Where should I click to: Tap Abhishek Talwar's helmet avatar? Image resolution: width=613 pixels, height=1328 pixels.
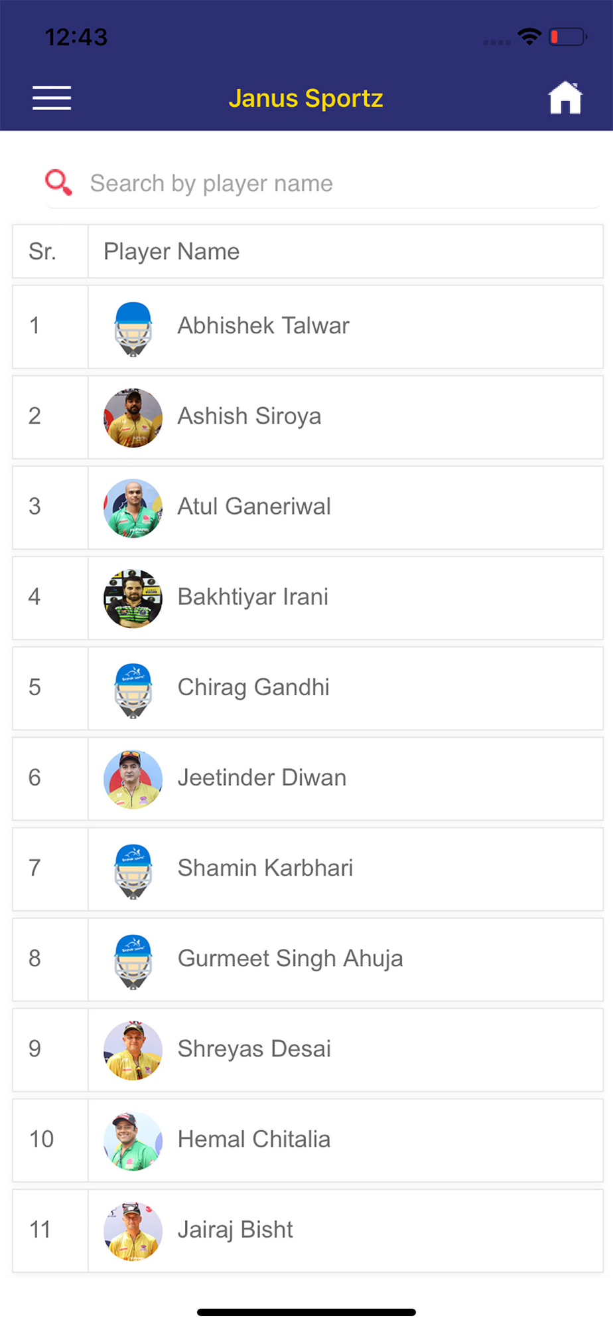point(133,328)
